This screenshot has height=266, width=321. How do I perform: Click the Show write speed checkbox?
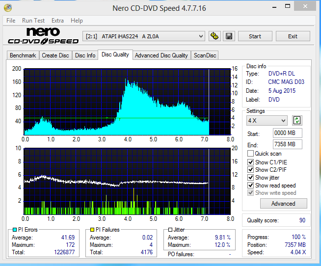[x=250, y=193]
